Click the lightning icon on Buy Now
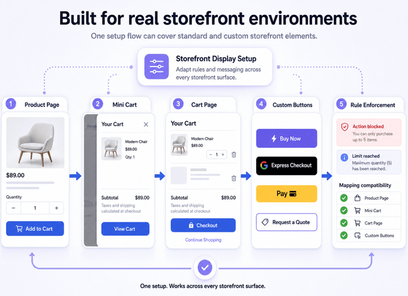408x296 pixels. tap(274, 138)
